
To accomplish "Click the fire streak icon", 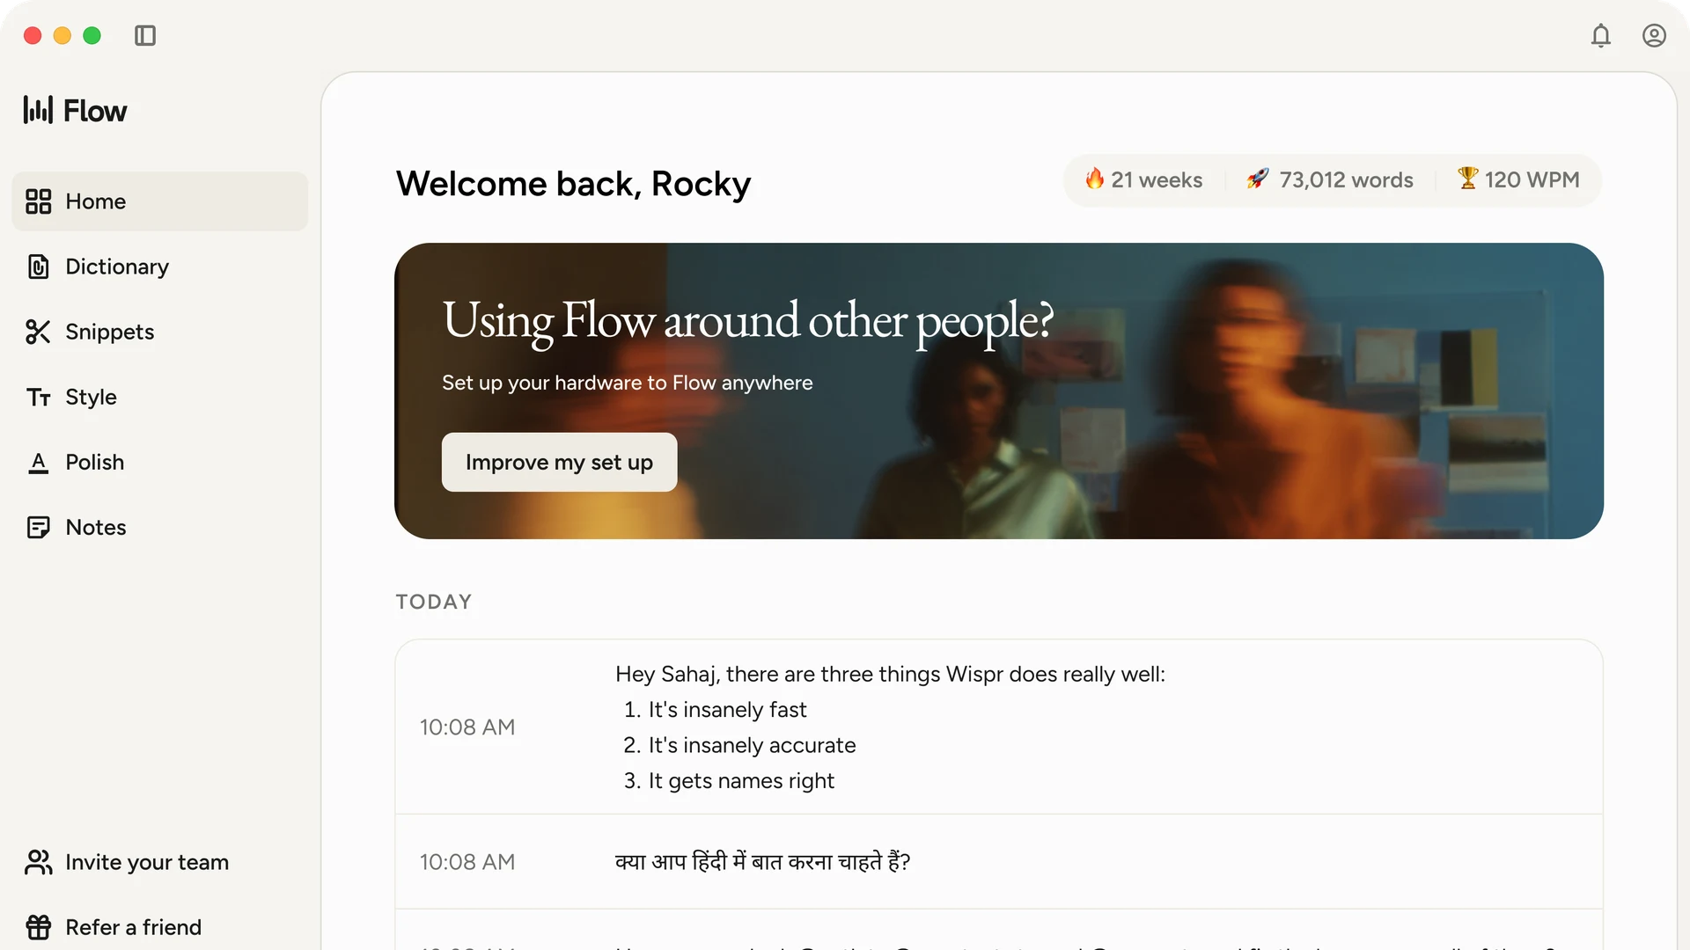I will (1095, 179).
